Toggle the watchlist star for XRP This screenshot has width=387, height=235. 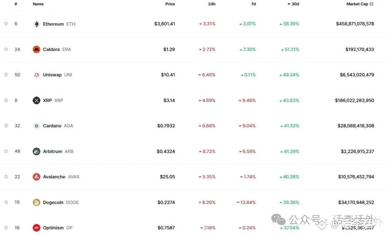[6, 100]
